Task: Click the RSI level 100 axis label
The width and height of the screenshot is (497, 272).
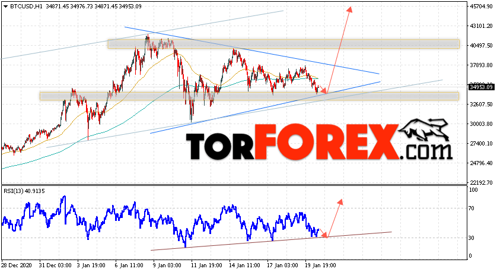Action: coord(473,190)
